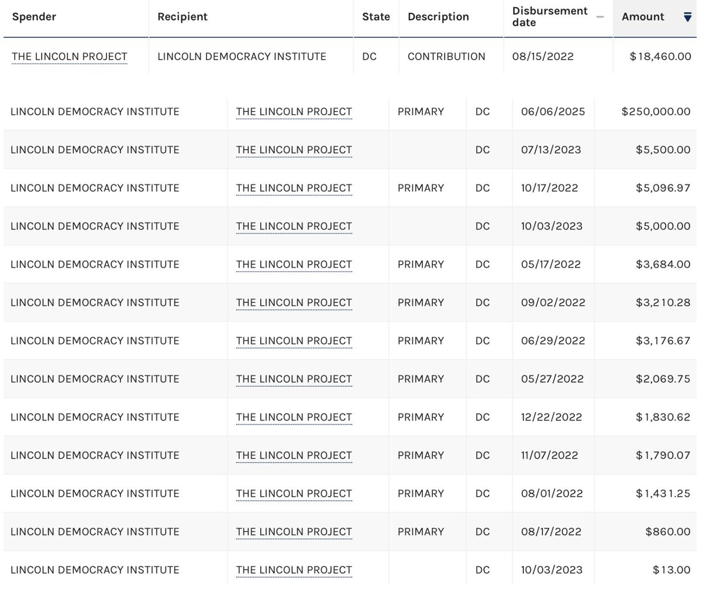Open recipient link in the $860.00 row
Viewport: 702px width, 590px height.
[294, 532]
